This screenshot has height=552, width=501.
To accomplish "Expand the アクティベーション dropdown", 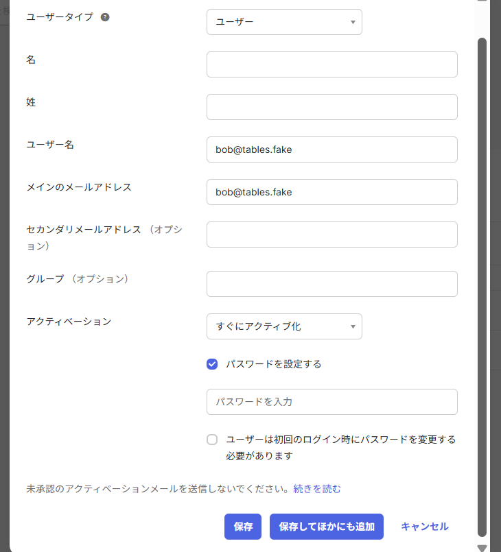I will (283, 326).
